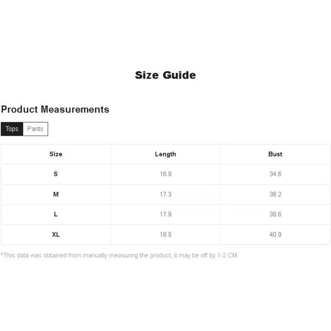This screenshot has height=331, width=331.
Task: Select the M size row label
Action: coord(56,194)
